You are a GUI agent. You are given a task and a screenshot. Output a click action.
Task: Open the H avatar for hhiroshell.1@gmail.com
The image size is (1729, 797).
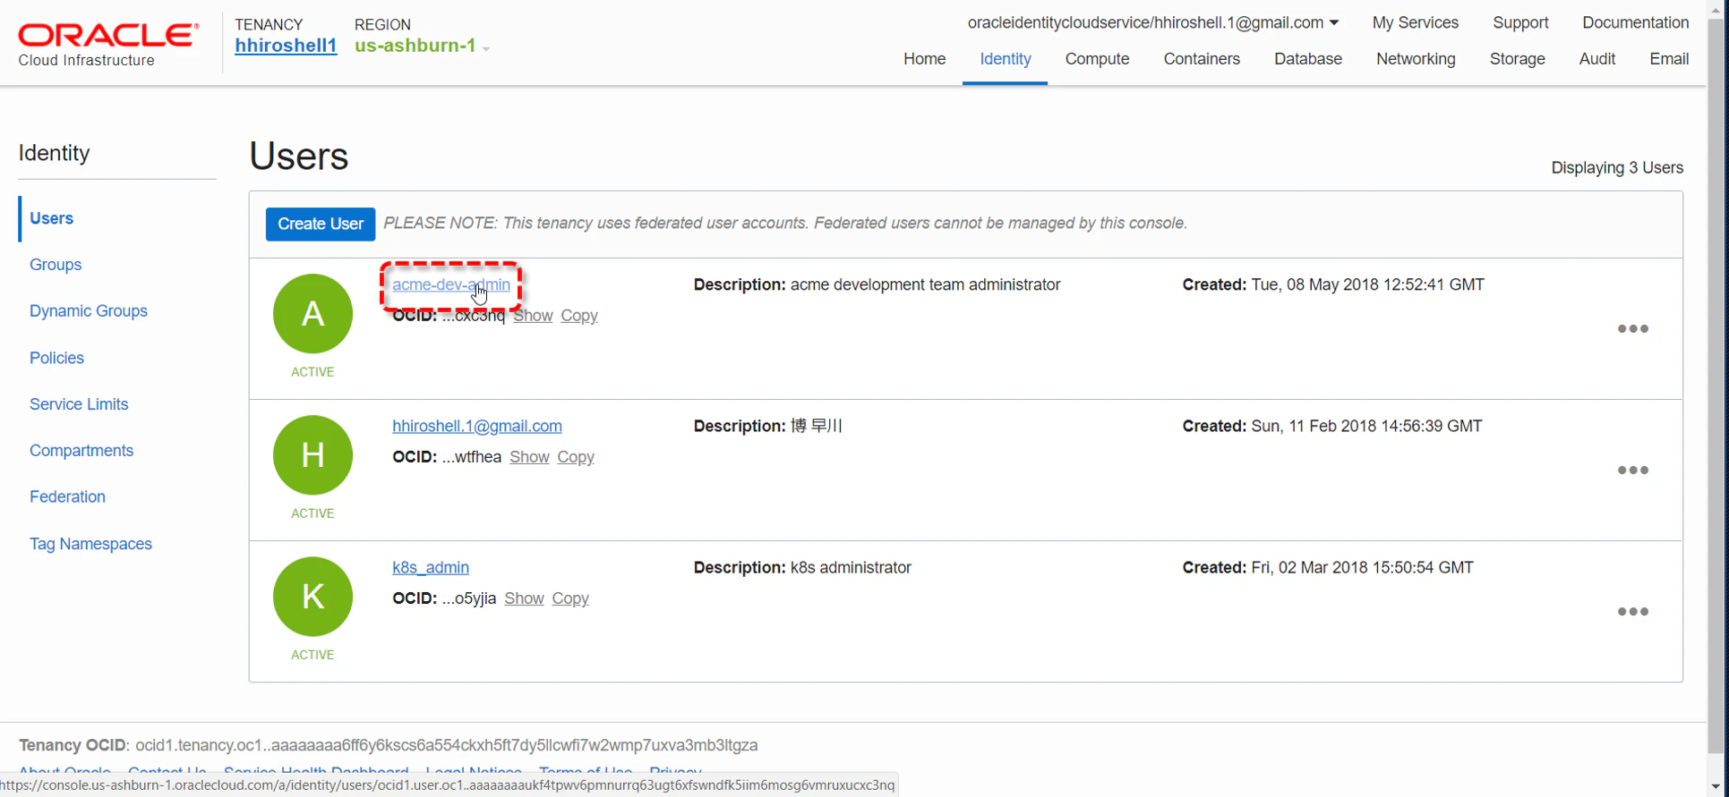click(312, 455)
